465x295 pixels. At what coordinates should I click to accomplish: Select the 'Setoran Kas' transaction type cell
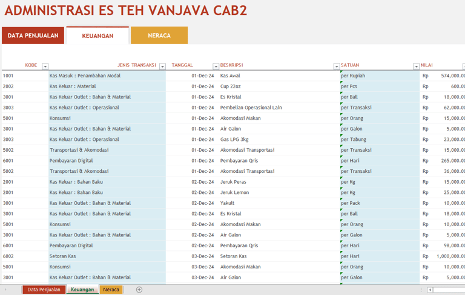[107, 256]
